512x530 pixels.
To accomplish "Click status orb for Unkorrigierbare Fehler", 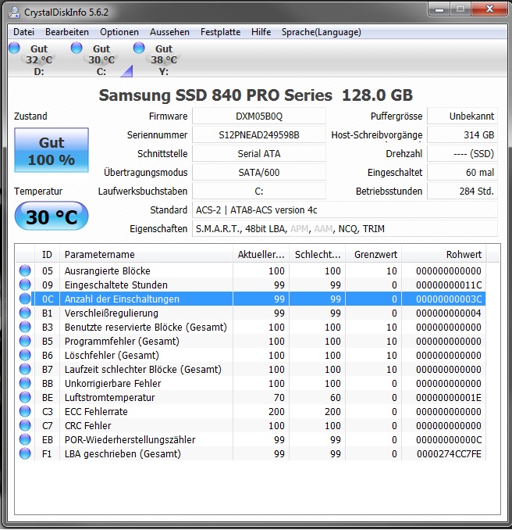I will pos(25,383).
